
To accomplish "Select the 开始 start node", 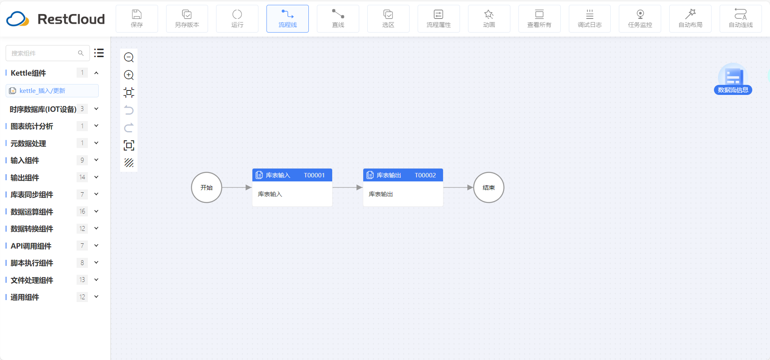I will (x=206, y=187).
